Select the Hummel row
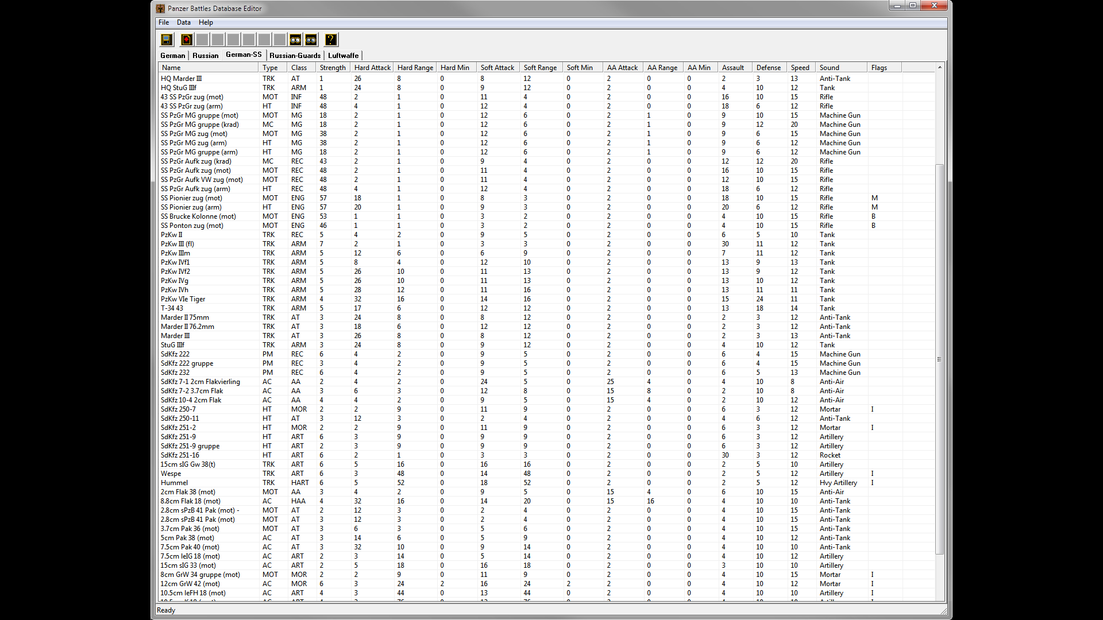1103x620 pixels. [x=547, y=483]
